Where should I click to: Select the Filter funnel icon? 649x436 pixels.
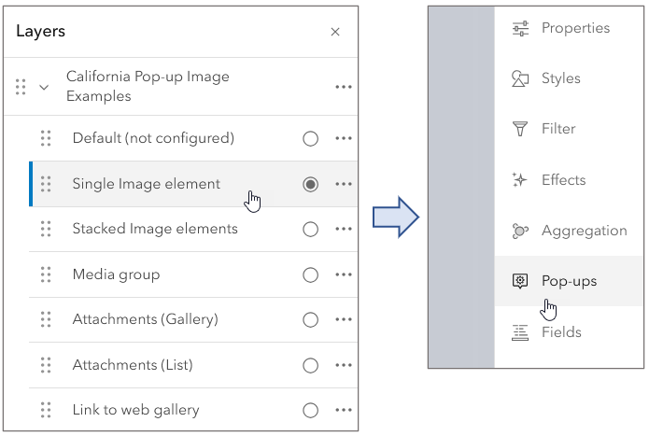[x=520, y=130]
